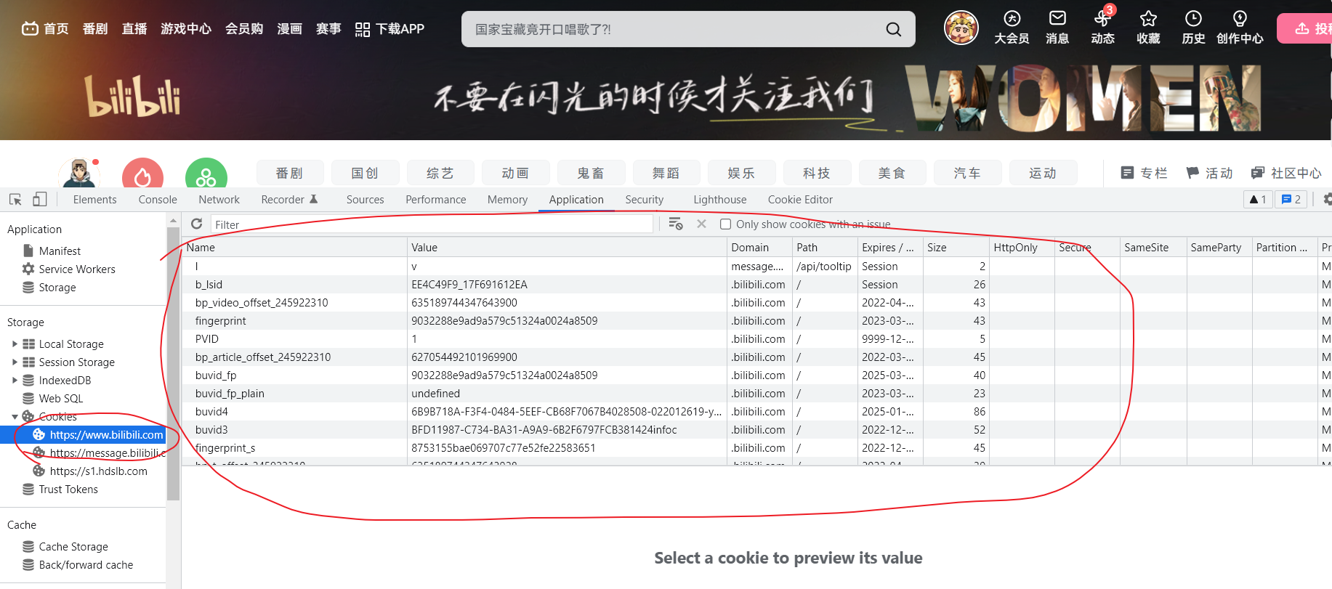Image resolution: width=1332 pixels, height=589 pixels.
Task: Click the bilibili logo
Action: (x=132, y=96)
